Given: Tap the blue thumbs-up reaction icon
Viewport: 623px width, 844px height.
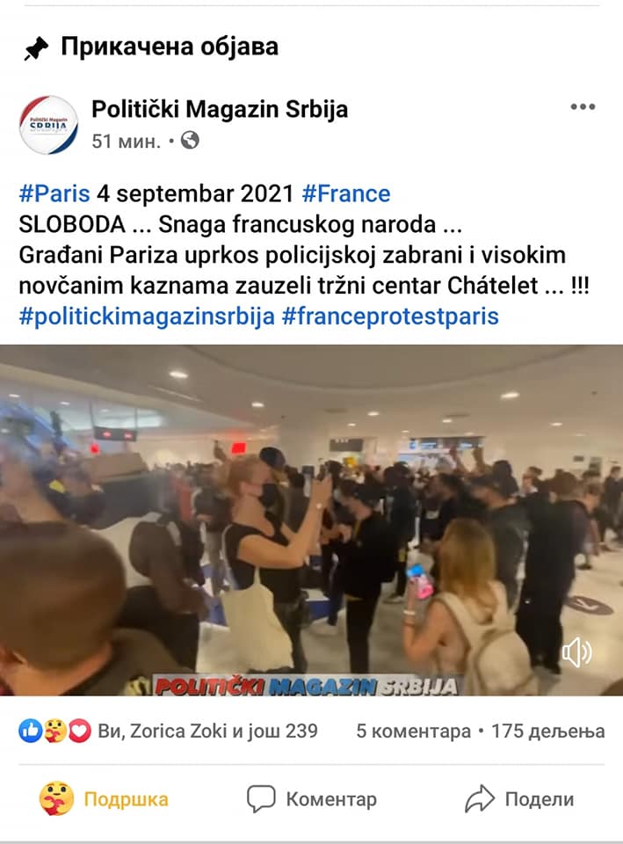Looking at the screenshot, I should (x=30, y=731).
